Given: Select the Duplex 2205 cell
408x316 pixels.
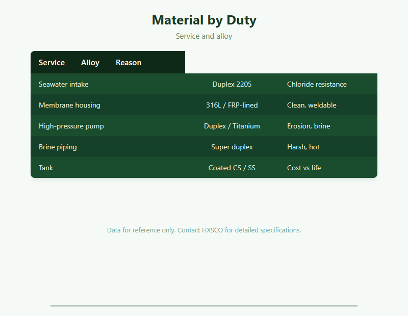Looking at the screenshot, I should coord(232,84).
